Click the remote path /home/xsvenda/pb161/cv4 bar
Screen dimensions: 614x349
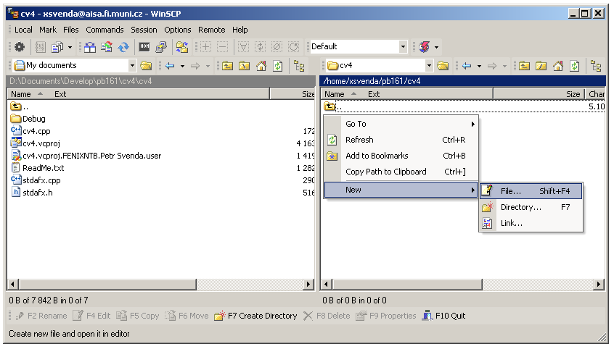(463, 81)
